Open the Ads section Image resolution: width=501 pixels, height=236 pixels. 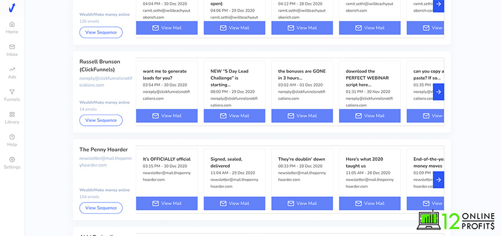[x=12, y=73]
